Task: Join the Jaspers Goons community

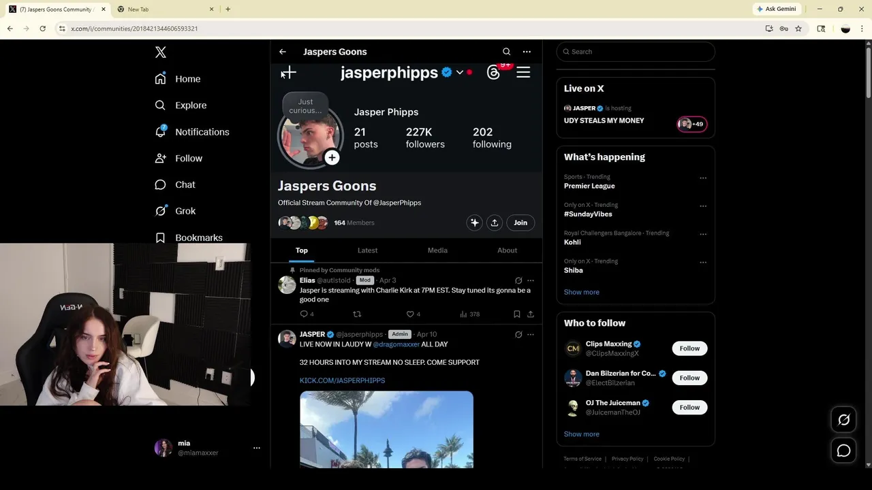Action: click(x=520, y=223)
